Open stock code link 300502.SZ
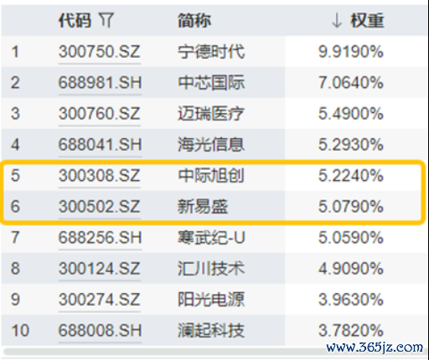The height and width of the screenshot is (360, 429). tap(99, 207)
